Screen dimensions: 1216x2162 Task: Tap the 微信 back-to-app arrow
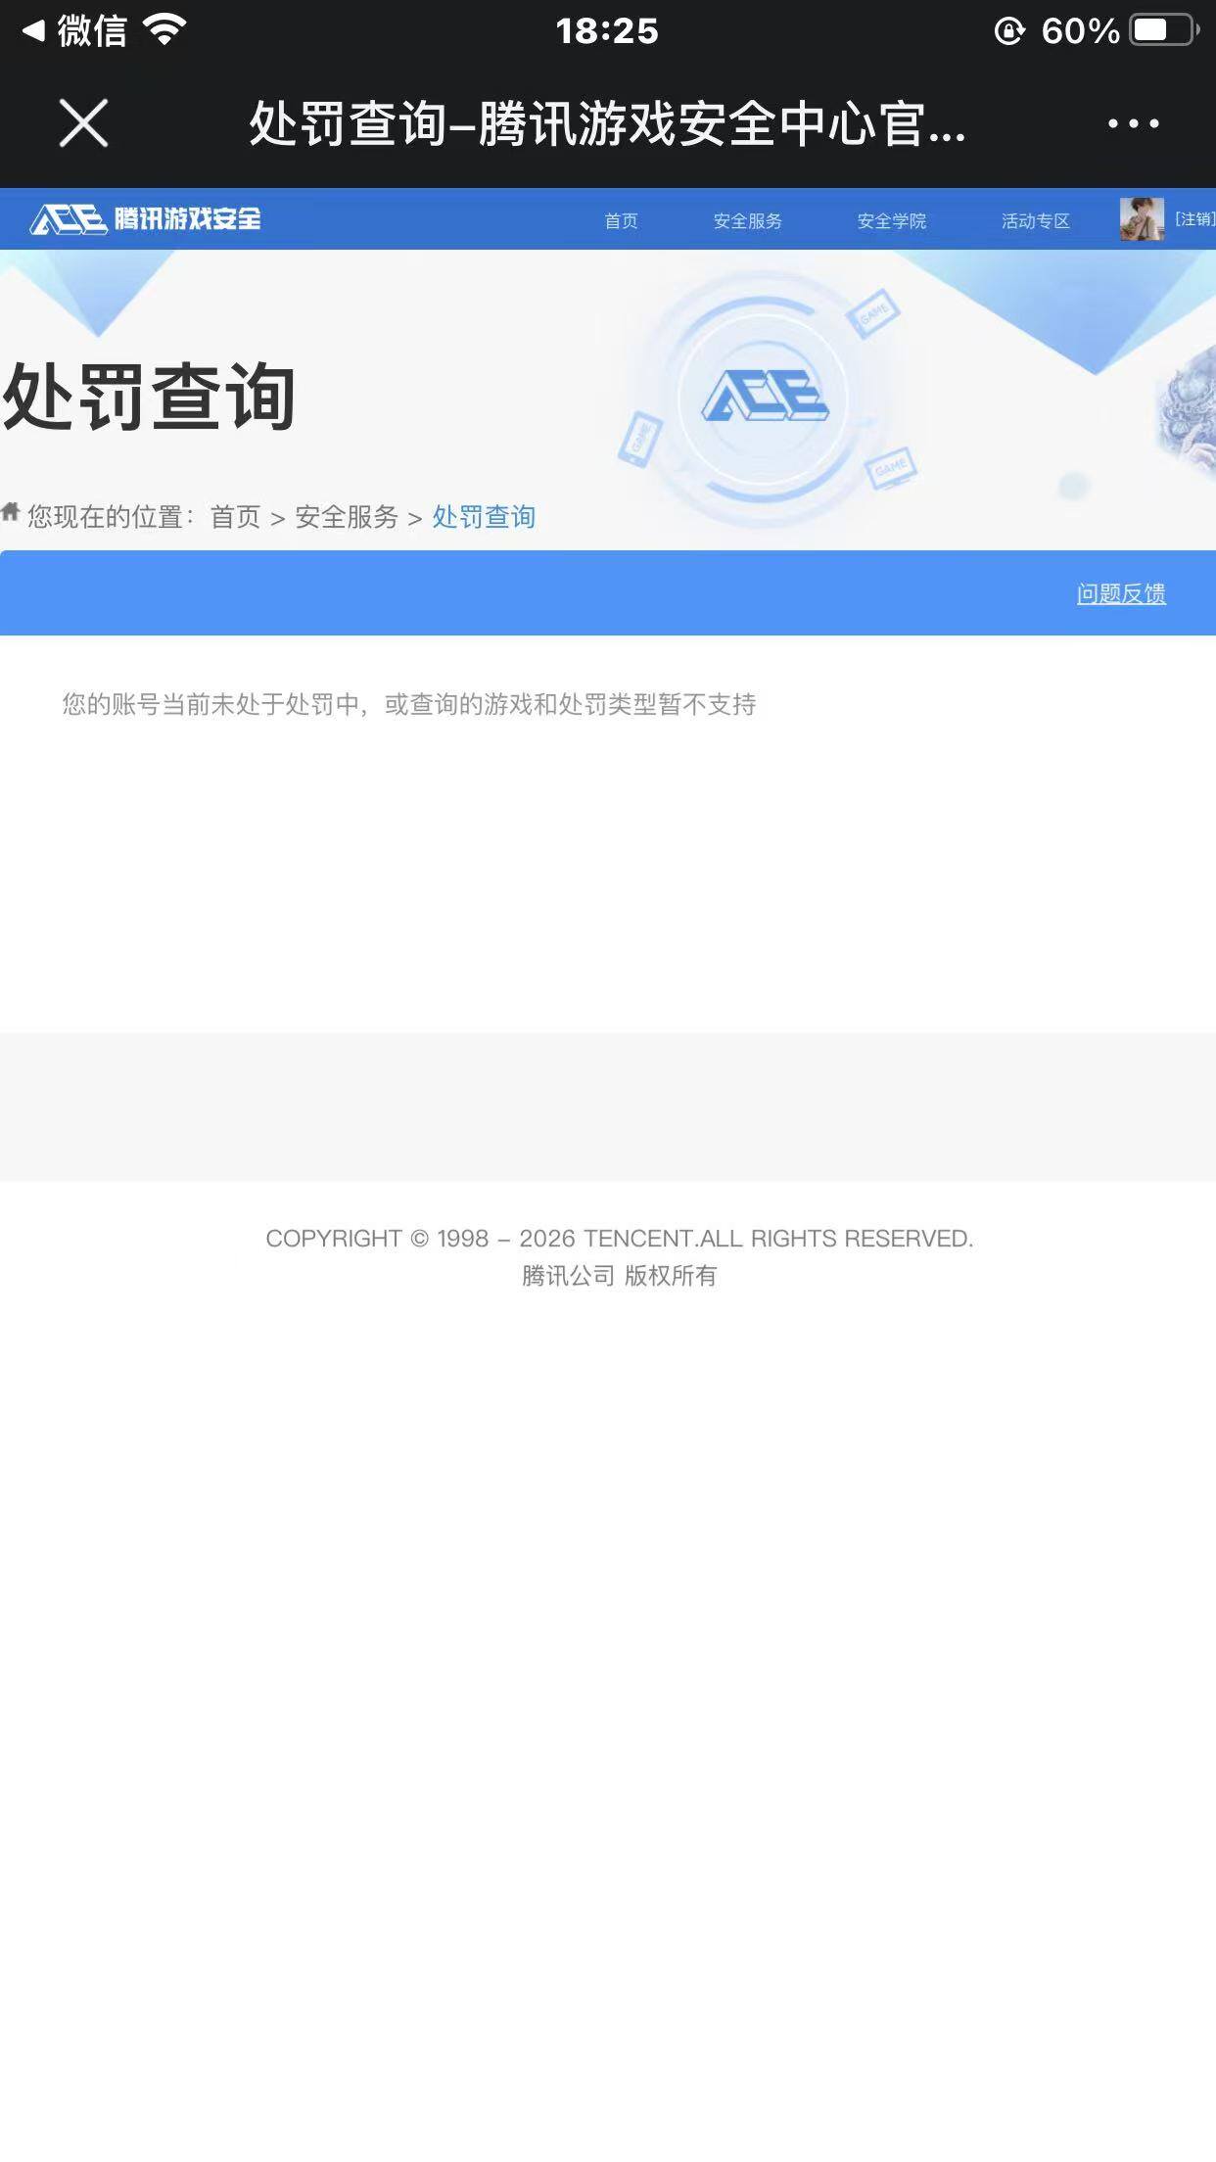point(75,31)
